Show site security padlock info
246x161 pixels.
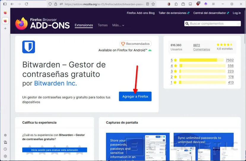56,4
